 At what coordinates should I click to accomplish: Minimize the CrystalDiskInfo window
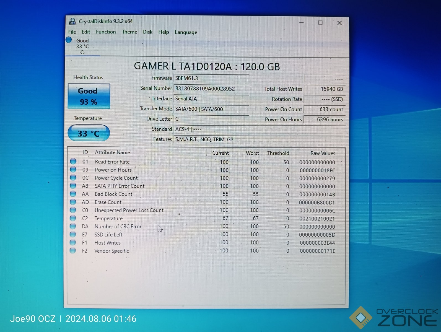pos(302,22)
